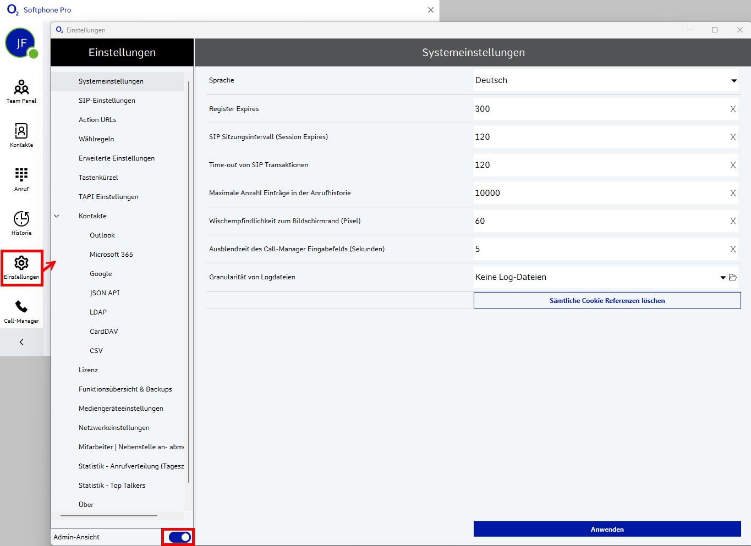
Task: Click the JF user avatar
Action: (x=20, y=43)
